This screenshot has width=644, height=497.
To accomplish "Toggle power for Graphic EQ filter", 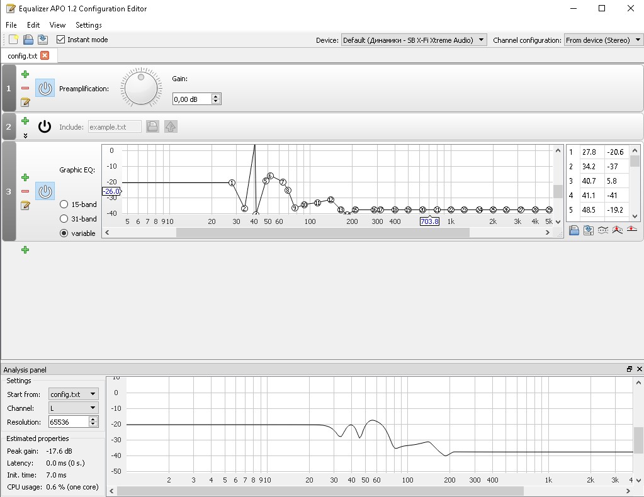I will (45, 191).
